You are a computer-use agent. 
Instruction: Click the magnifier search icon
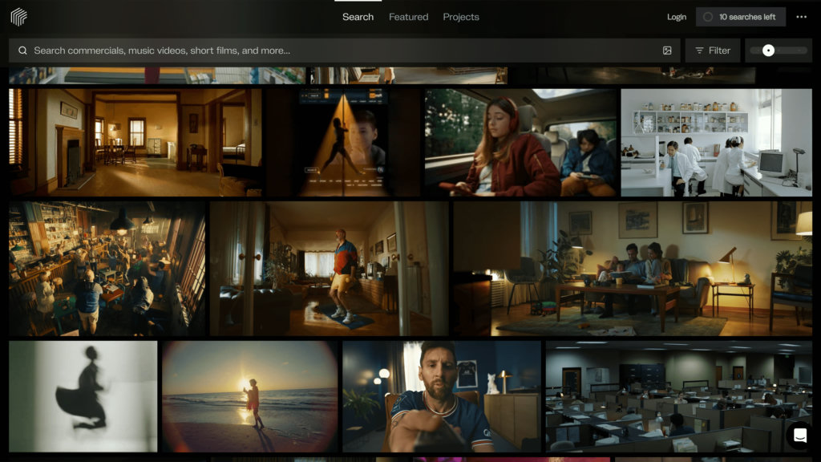[22, 51]
